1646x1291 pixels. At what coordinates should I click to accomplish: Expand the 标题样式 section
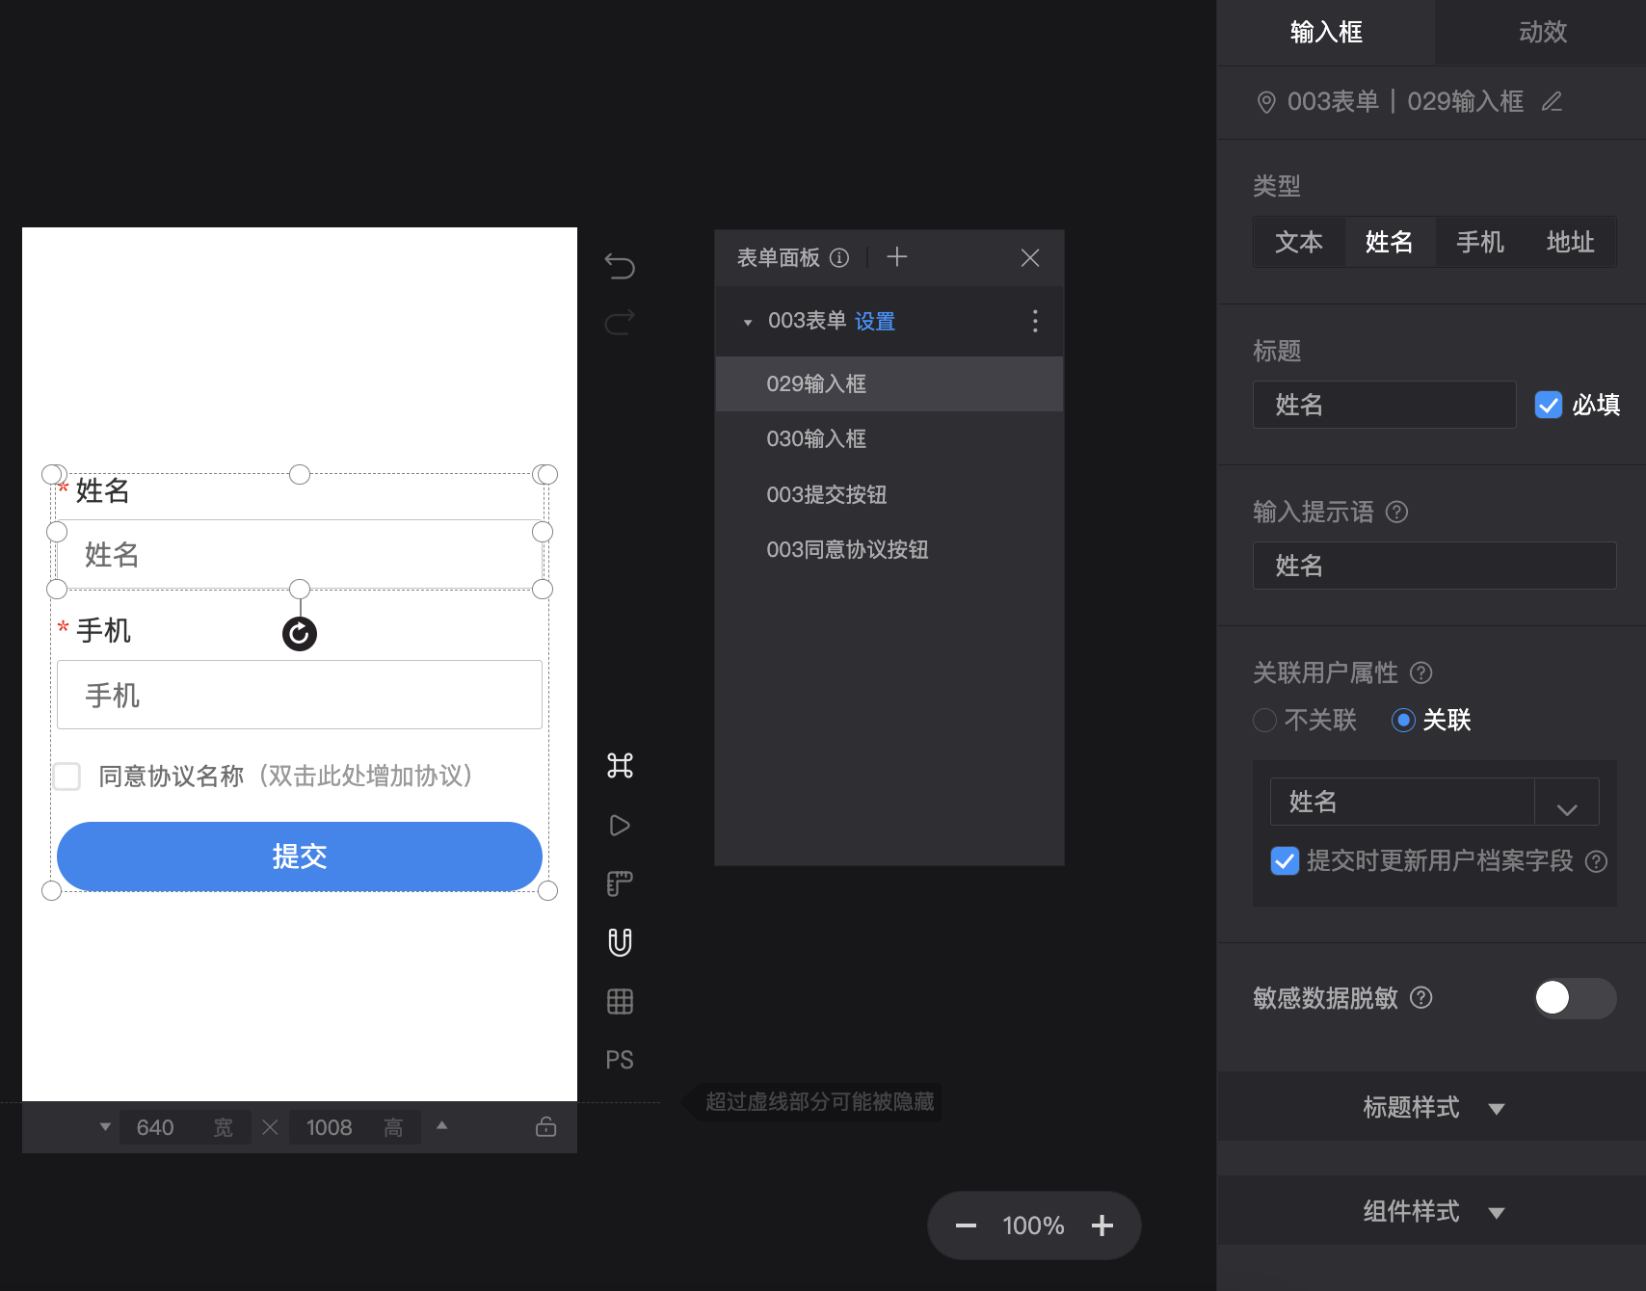[1433, 1108]
